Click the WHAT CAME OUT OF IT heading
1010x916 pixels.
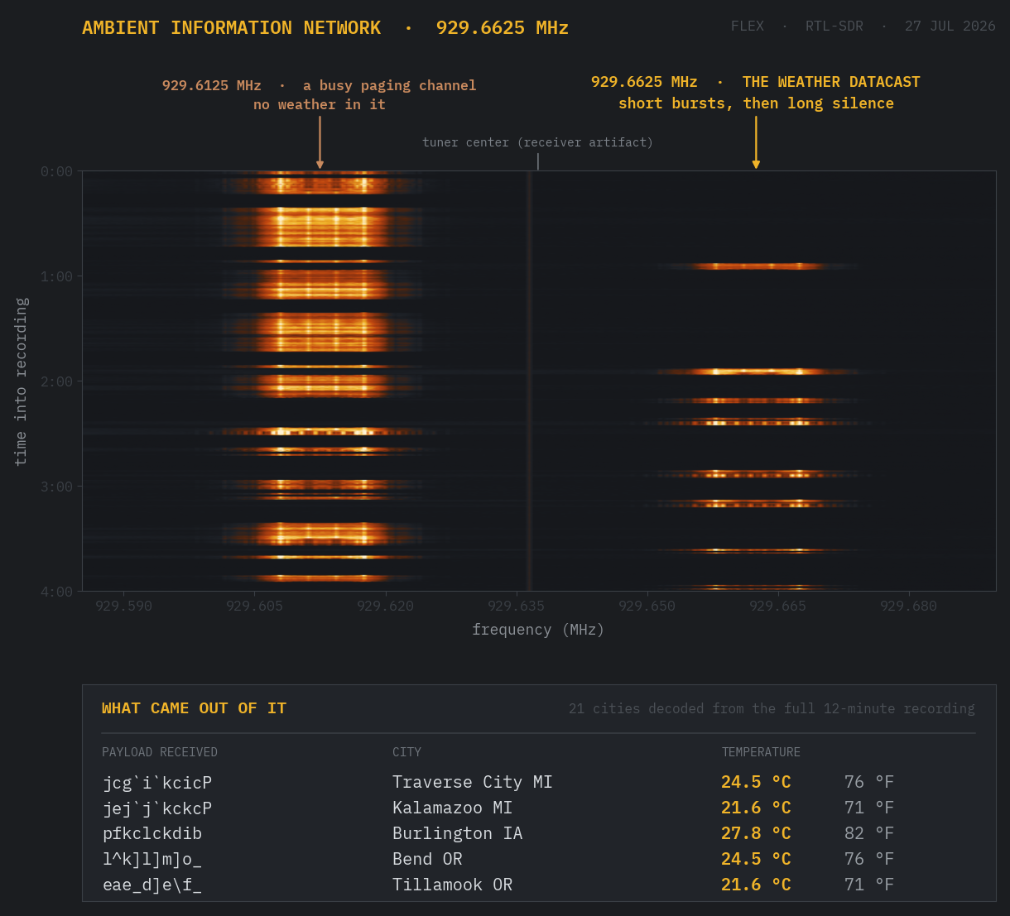point(194,708)
